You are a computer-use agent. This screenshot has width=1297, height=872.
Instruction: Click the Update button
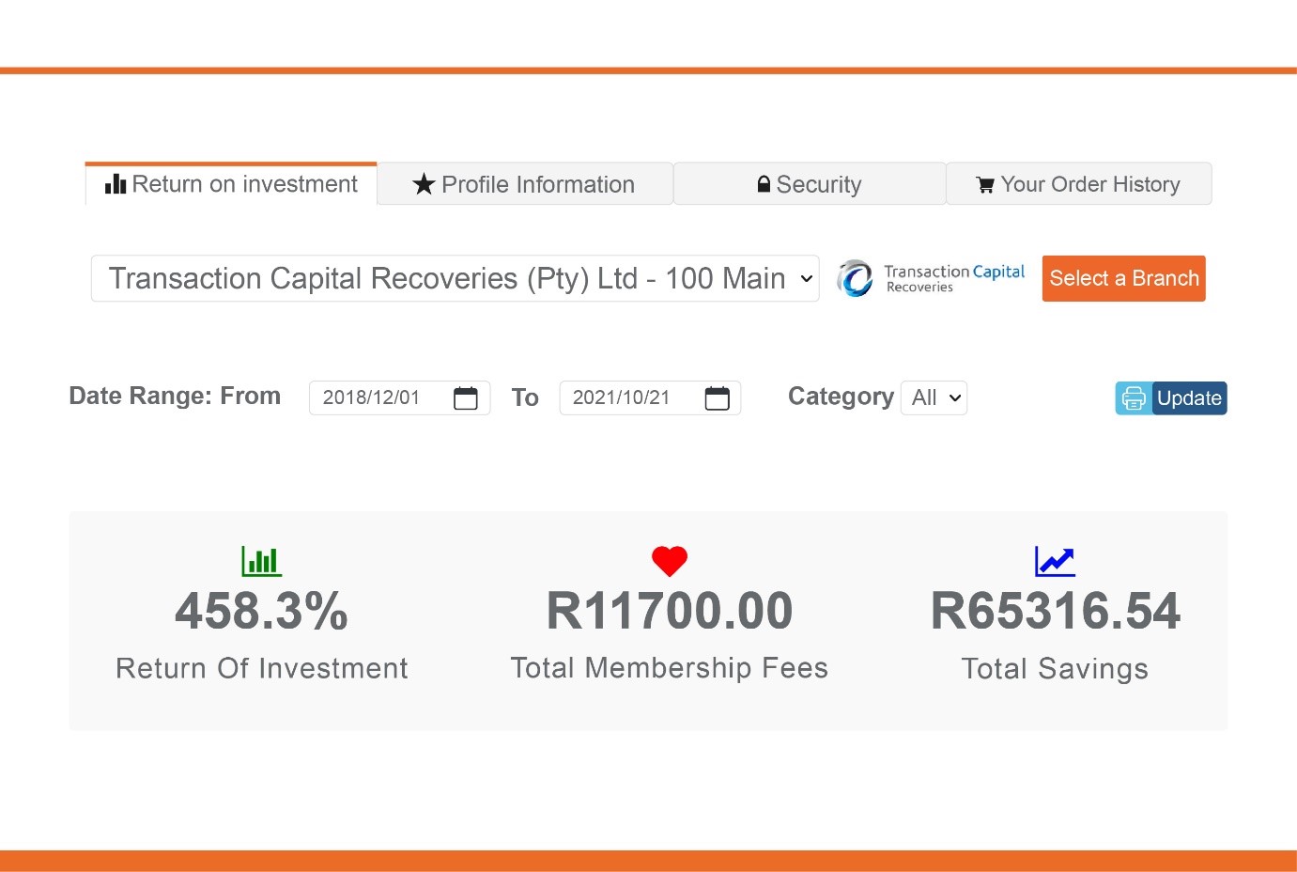1189,398
